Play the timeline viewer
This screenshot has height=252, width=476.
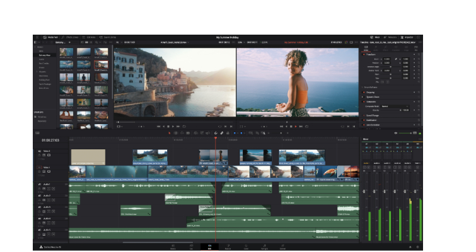[x=296, y=127]
